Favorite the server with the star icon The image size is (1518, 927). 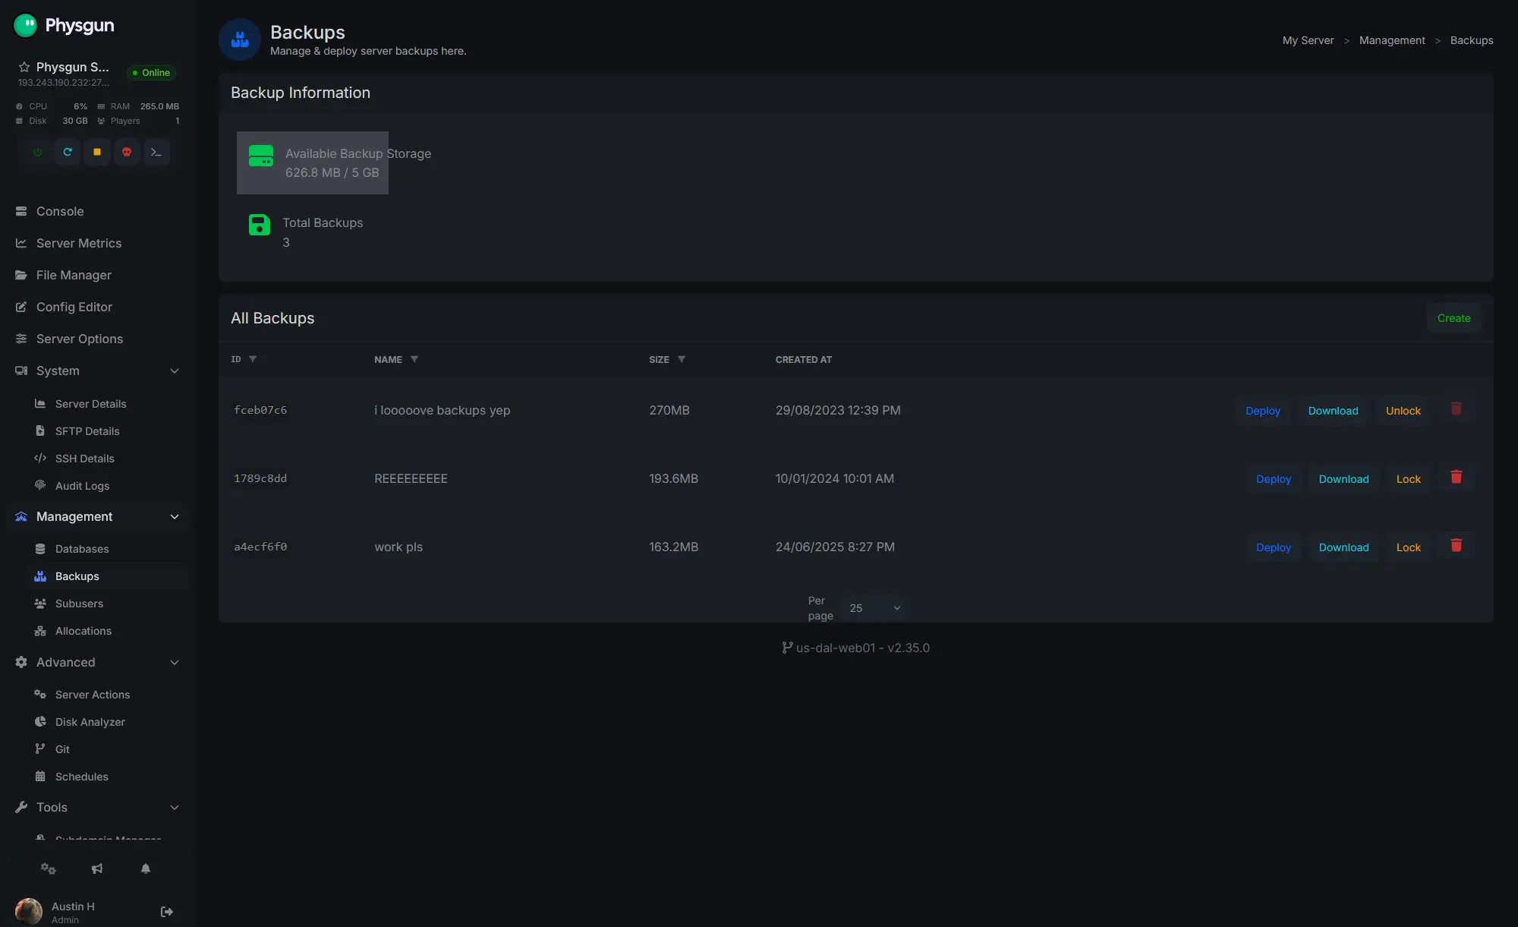tap(24, 67)
